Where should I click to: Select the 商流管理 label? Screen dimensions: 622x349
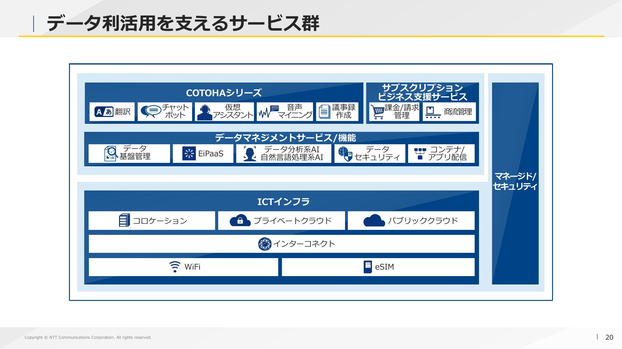(x=458, y=112)
